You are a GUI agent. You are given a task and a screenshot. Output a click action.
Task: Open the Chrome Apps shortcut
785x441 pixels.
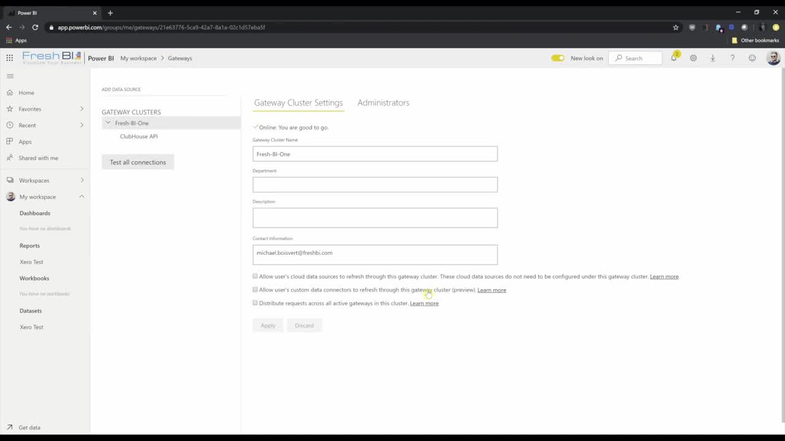pyautogui.click(x=17, y=40)
